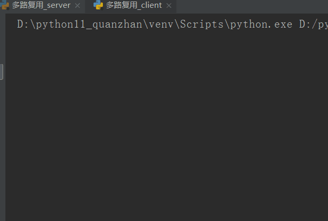Close the 多路复用_client run tab

click(169, 6)
